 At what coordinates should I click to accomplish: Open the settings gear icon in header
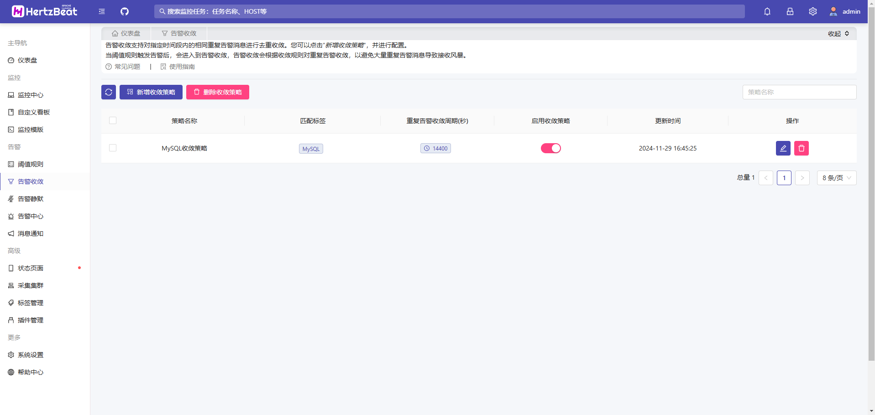pyautogui.click(x=813, y=11)
